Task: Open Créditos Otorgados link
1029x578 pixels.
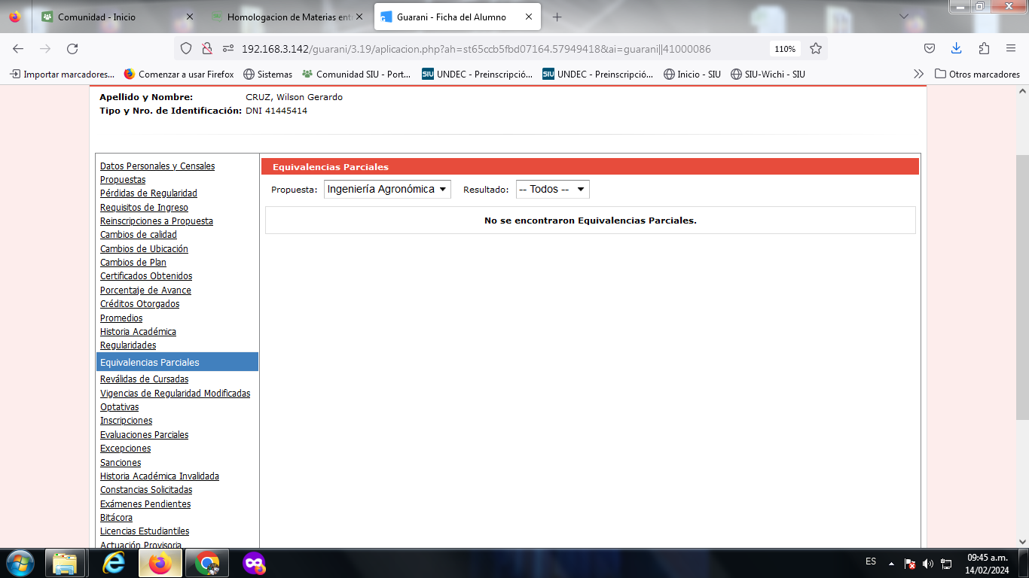Action: click(139, 303)
